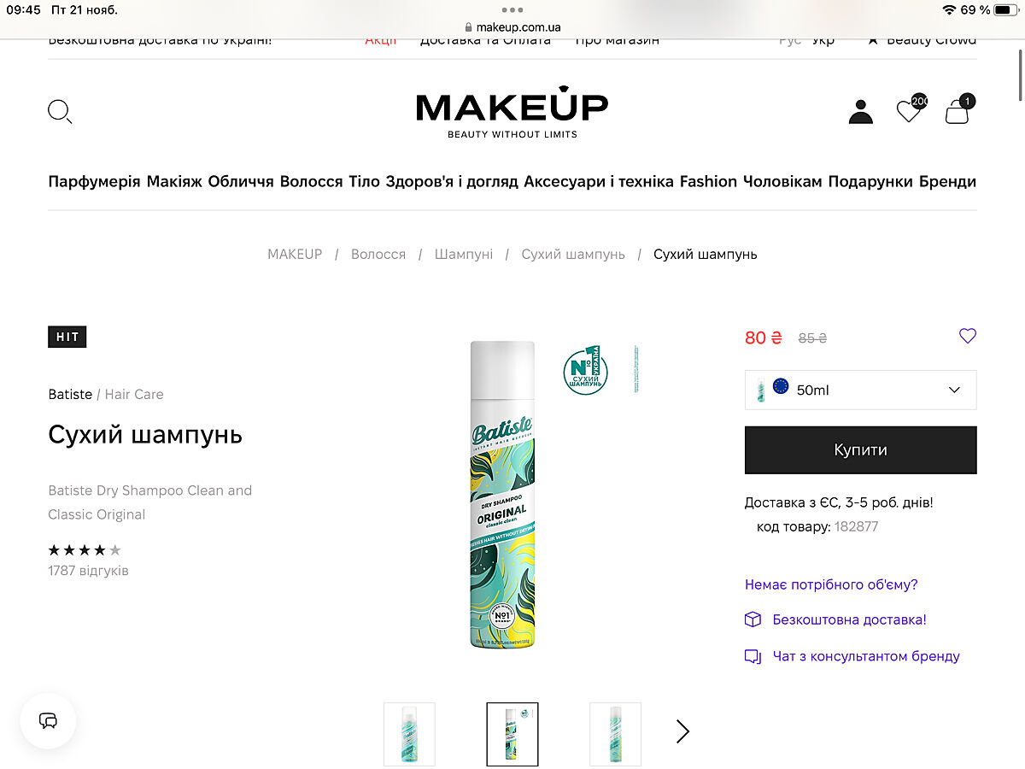The width and height of the screenshot is (1025, 769).
Task: Open Чат з консультантом бренду link
Action: 865,656
